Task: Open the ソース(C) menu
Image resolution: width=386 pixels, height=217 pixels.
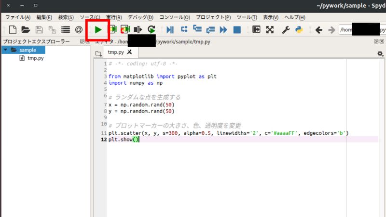Action: (90, 17)
